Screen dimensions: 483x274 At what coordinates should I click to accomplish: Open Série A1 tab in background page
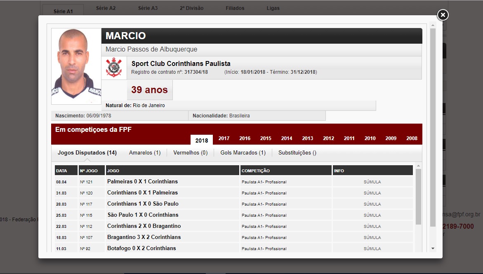pyautogui.click(x=63, y=11)
